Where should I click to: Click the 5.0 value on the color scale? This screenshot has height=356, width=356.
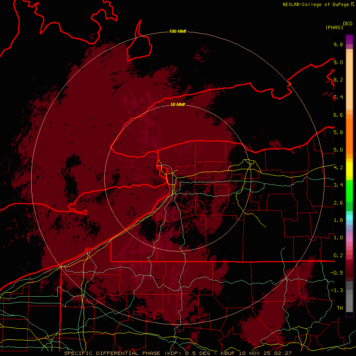(338, 150)
